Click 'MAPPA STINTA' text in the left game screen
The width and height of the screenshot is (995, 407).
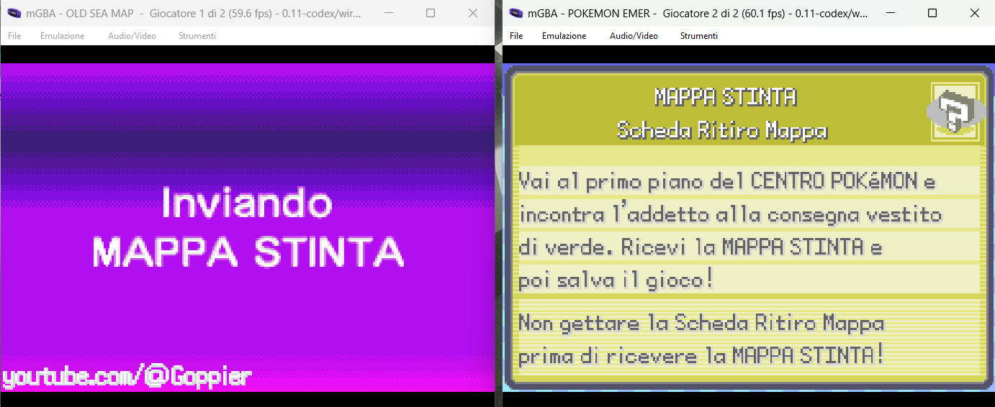pos(248,252)
